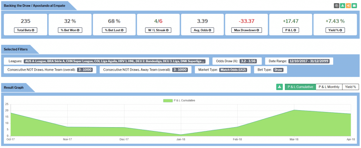Click the Match Odds (1X2) market badge

[233, 70]
